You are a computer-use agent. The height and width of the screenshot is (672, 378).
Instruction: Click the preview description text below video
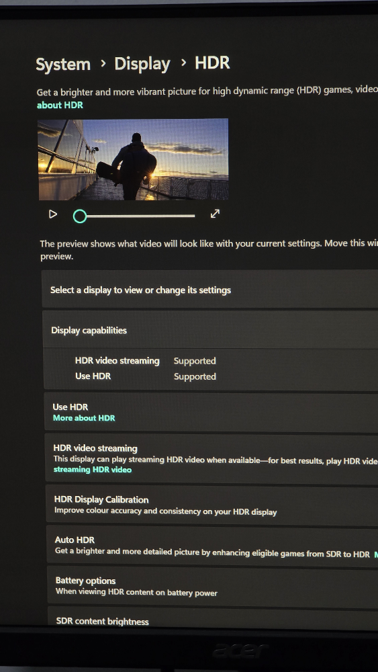209,250
